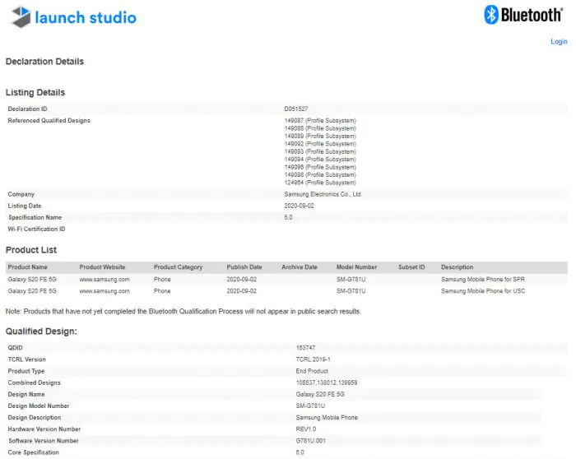Screen dimensions: 576x459
Task: Click the 'Product Category' column header
Action: tap(178, 267)
